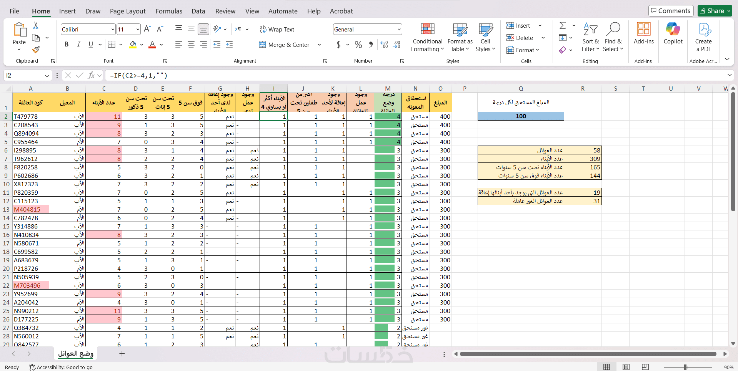
Task: Click Insert in the Cells group
Action: [x=519, y=25]
